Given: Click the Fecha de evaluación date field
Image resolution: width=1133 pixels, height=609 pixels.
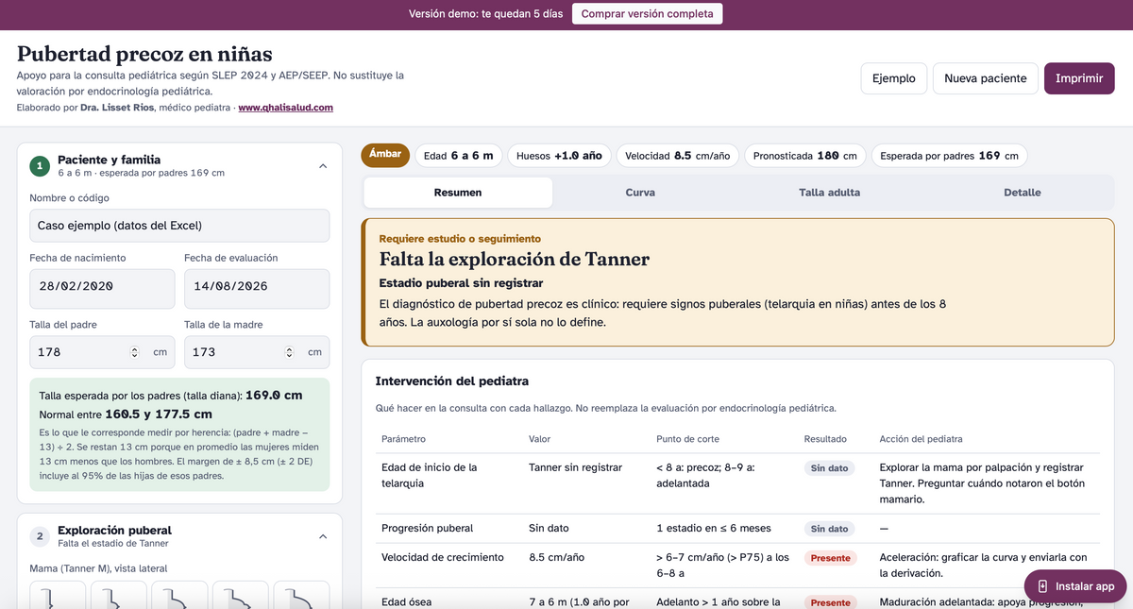Looking at the screenshot, I should [257, 289].
